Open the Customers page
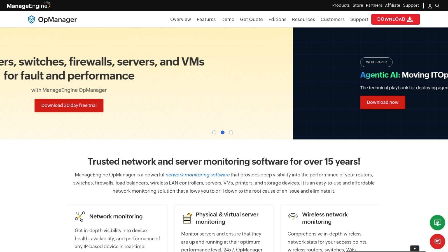Screen dimensions: 448x252 [332, 19]
